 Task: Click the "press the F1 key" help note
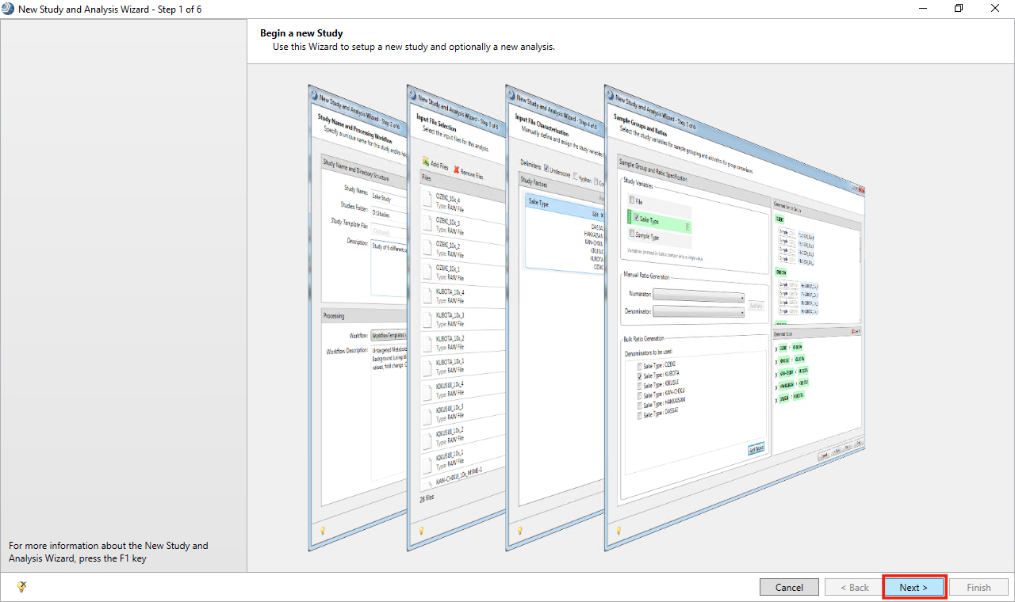coord(109,552)
